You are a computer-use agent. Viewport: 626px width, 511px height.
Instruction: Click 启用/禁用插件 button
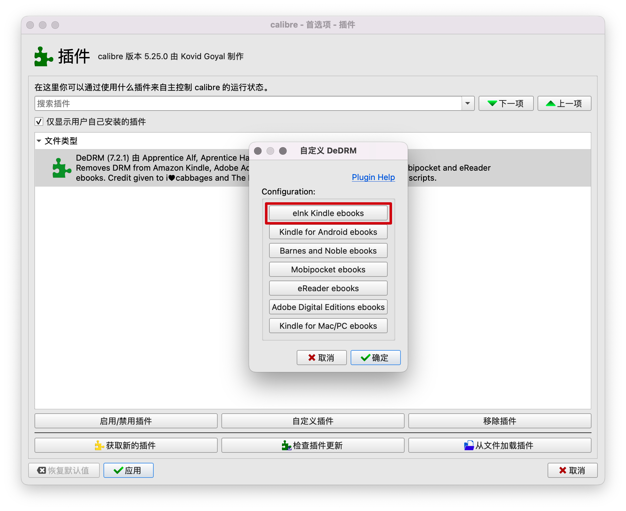pos(126,421)
